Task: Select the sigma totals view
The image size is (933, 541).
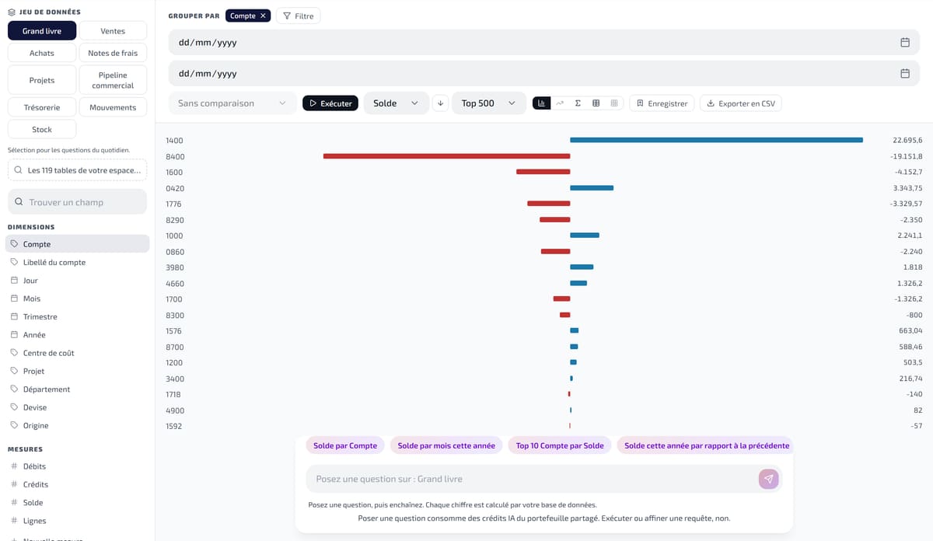Action: (578, 103)
